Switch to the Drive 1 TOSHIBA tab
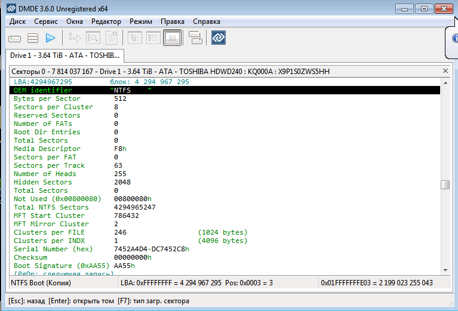Viewport: 458px width, 311px height. 64,56
